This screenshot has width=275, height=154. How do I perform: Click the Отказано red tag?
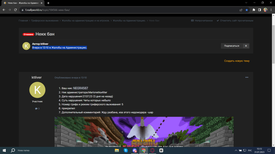coord(28,35)
